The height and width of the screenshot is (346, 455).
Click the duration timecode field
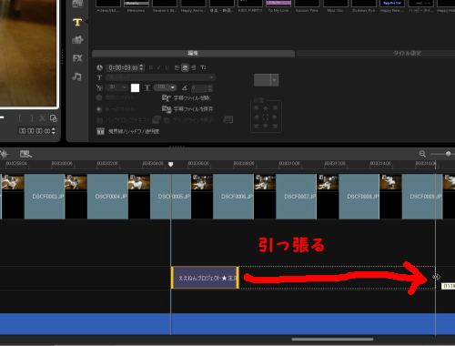123,67
